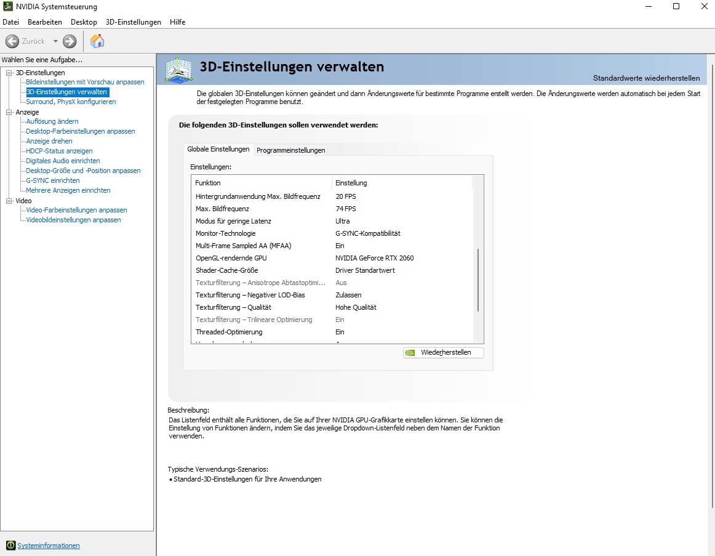The image size is (715, 556).
Task: Open Auflösung ändern
Action: (x=52, y=121)
